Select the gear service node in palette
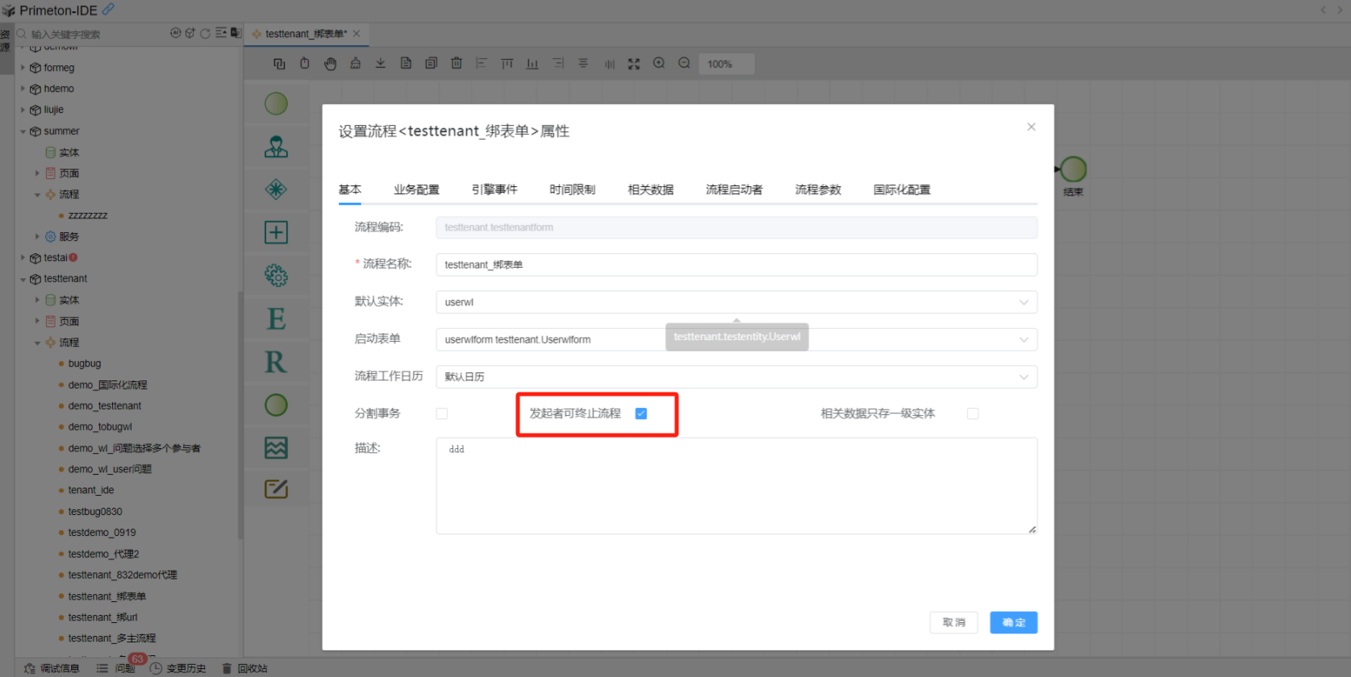Viewport: 1351px width, 677px height. coord(276,276)
